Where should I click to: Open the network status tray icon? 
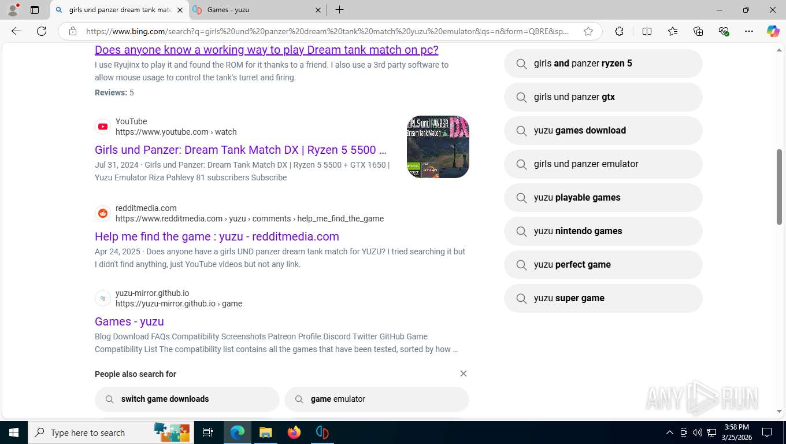712,432
